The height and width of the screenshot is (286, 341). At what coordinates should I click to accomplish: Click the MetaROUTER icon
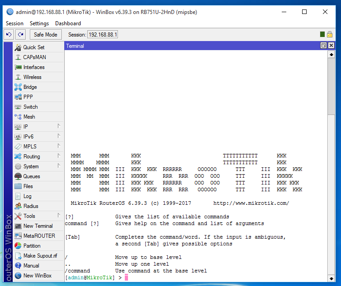click(x=18, y=236)
